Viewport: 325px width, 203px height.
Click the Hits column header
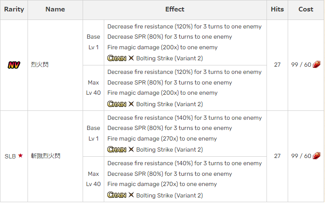pos(277,10)
